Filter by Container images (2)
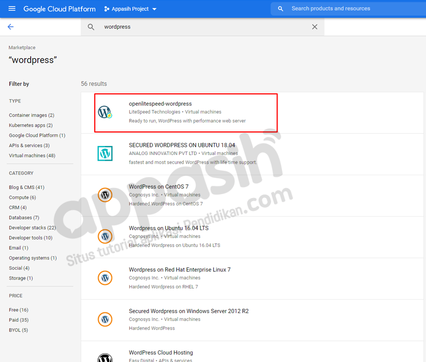The width and height of the screenshot is (426, 362). (x=32, y=115)
